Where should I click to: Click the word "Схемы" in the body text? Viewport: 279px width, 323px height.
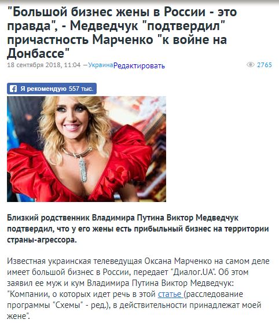(68, 305)
